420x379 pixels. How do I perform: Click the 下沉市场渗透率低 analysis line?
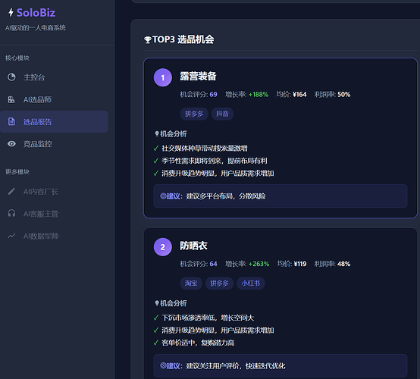[208, 318]
